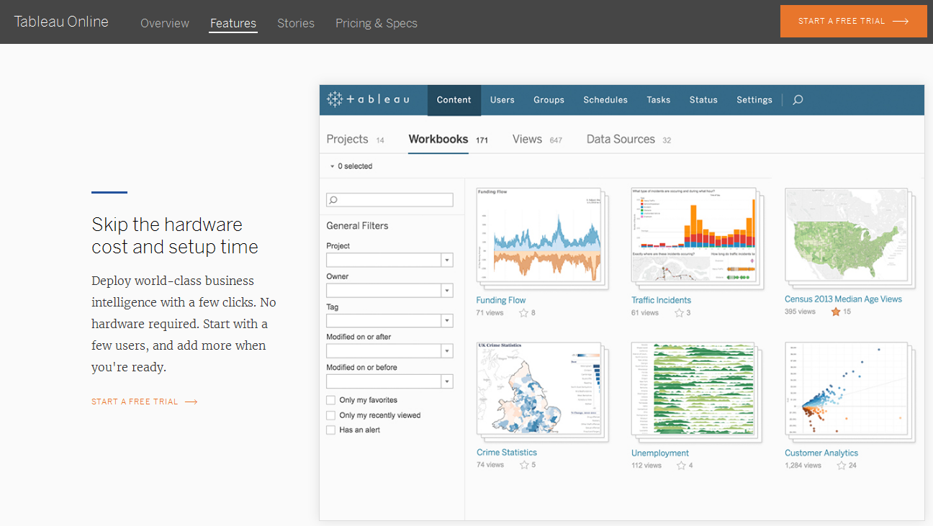Check Only my recently viewed

(331, 415)
